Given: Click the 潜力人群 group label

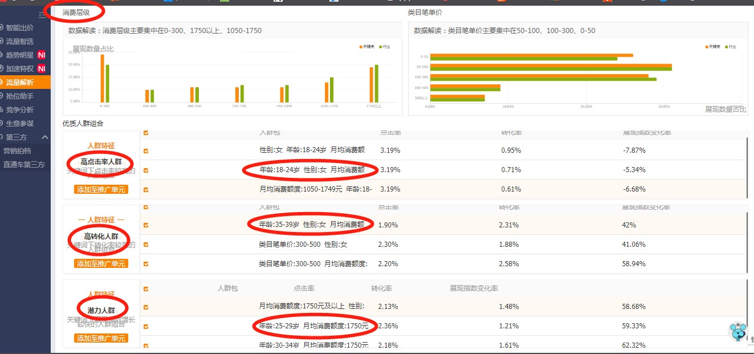Looking at the screenshot, I should [101, 311].
